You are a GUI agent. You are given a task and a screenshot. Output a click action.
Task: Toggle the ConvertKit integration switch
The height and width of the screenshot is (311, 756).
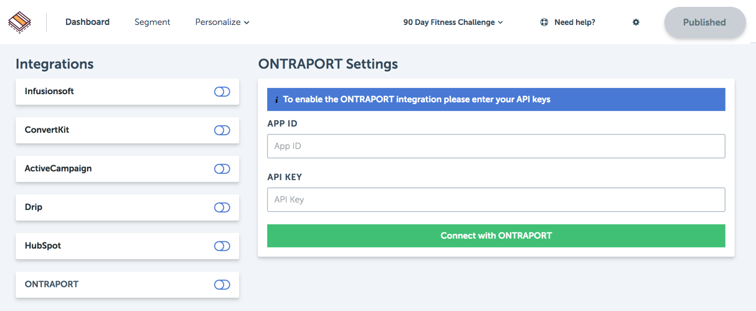(222, 130)
